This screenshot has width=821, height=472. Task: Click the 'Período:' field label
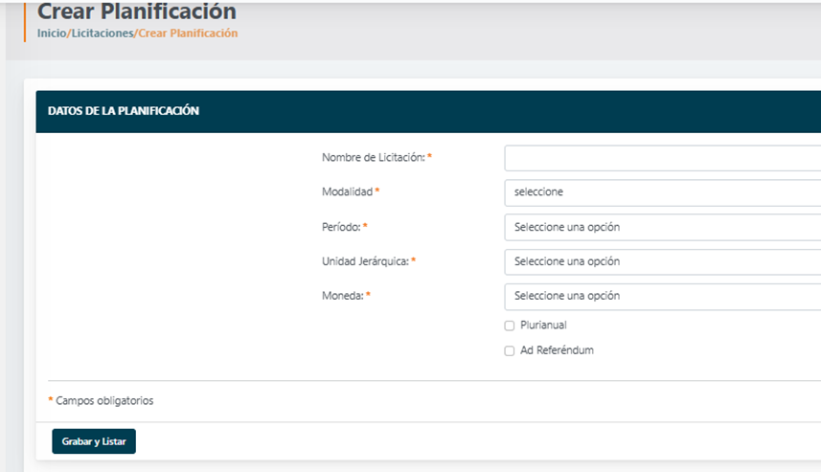point(341,227)
